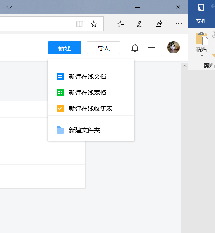Click the green online spreadsheet icon
The width and height of the screenshot is (215, 233).
coord(60,92)
